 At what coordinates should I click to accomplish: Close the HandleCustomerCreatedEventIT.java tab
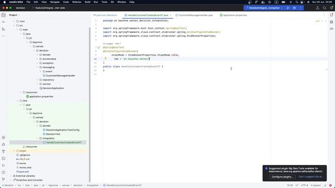tap(171, 15)
